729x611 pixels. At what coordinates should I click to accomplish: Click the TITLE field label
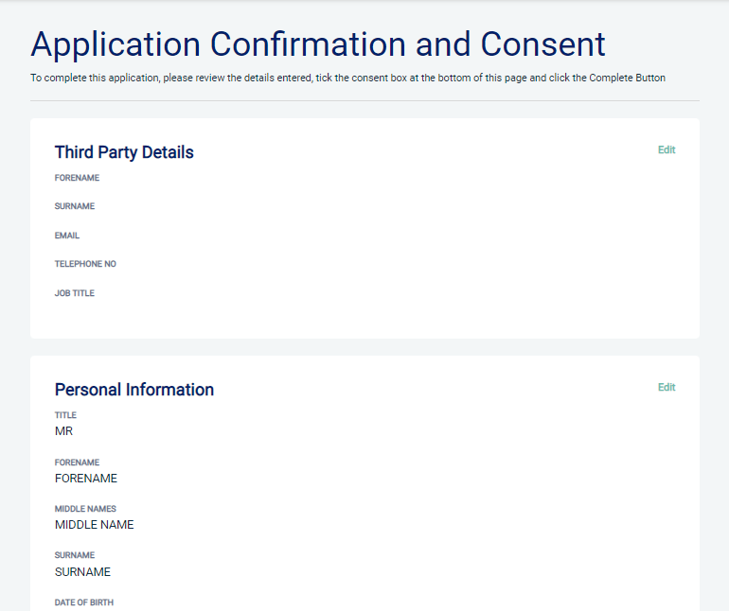click(x=65, y=415)
